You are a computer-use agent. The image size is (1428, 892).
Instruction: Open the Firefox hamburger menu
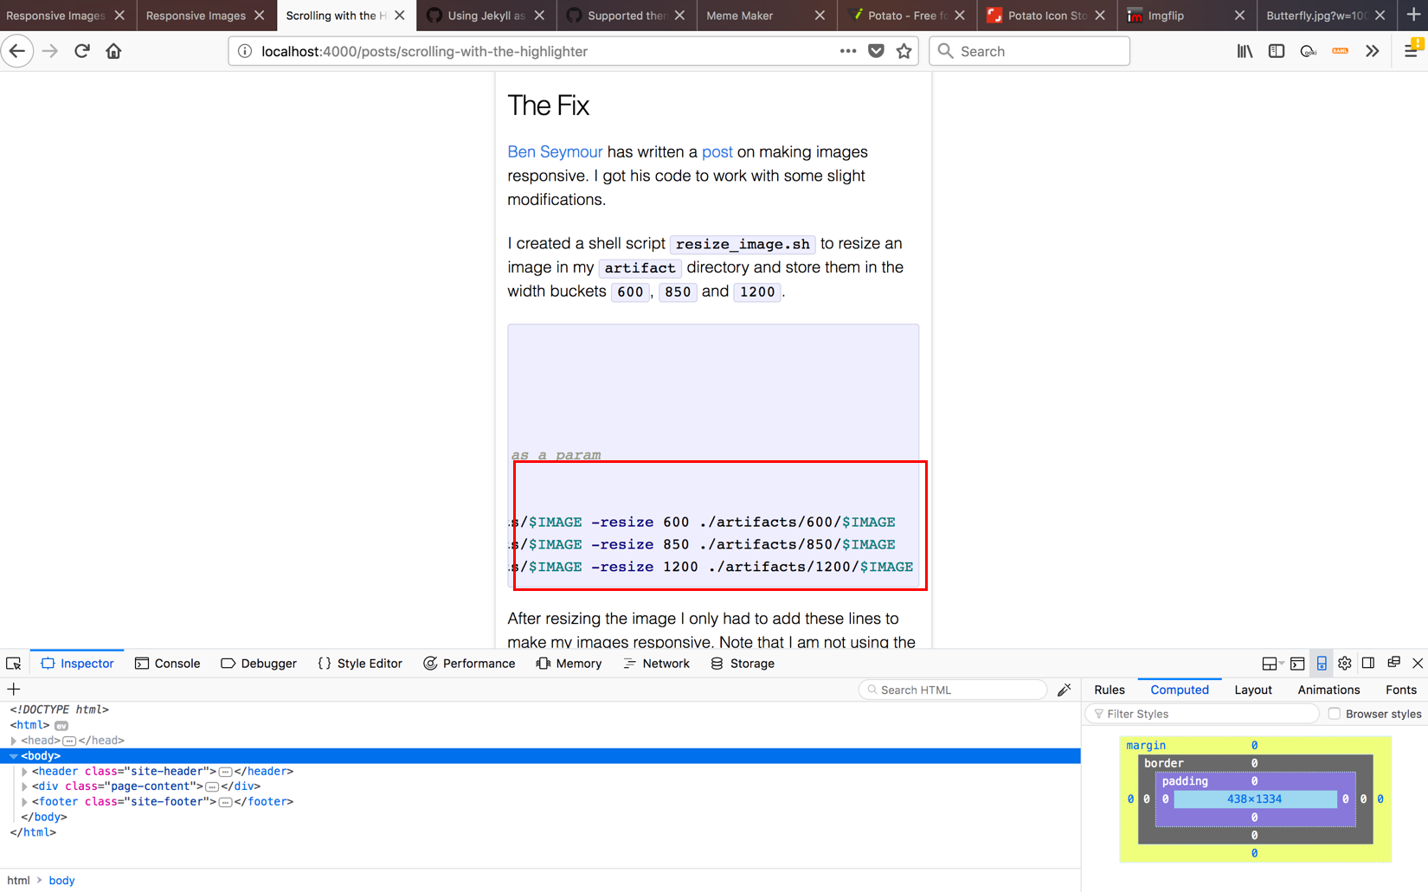click(1411, 51)
